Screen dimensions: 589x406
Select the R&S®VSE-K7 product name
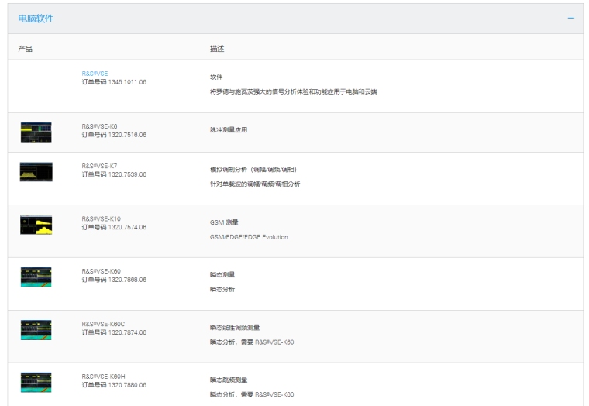(x=99, y=166)
